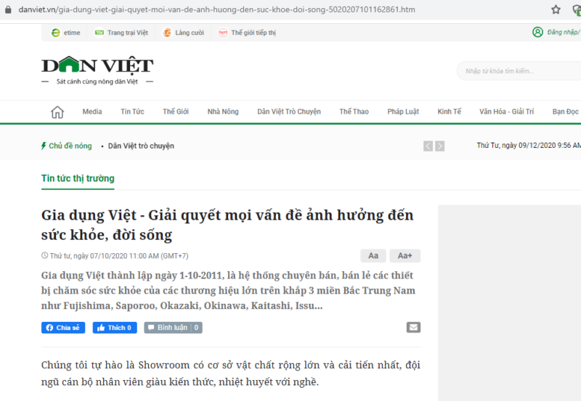Viewport: 581px width, 401px height.
Task: Focus the keyword search input field
Action: [x=519, y=70]
